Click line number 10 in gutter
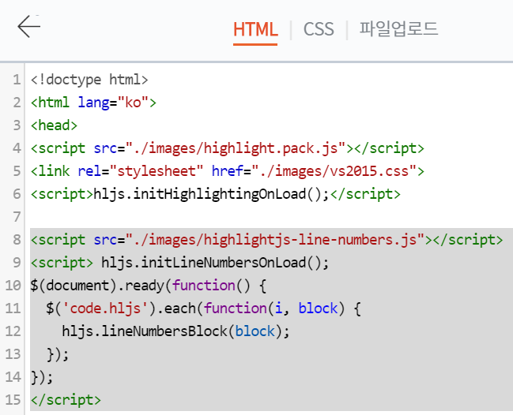The height and width of the screenshot is (415, 513). pos(13,286)
